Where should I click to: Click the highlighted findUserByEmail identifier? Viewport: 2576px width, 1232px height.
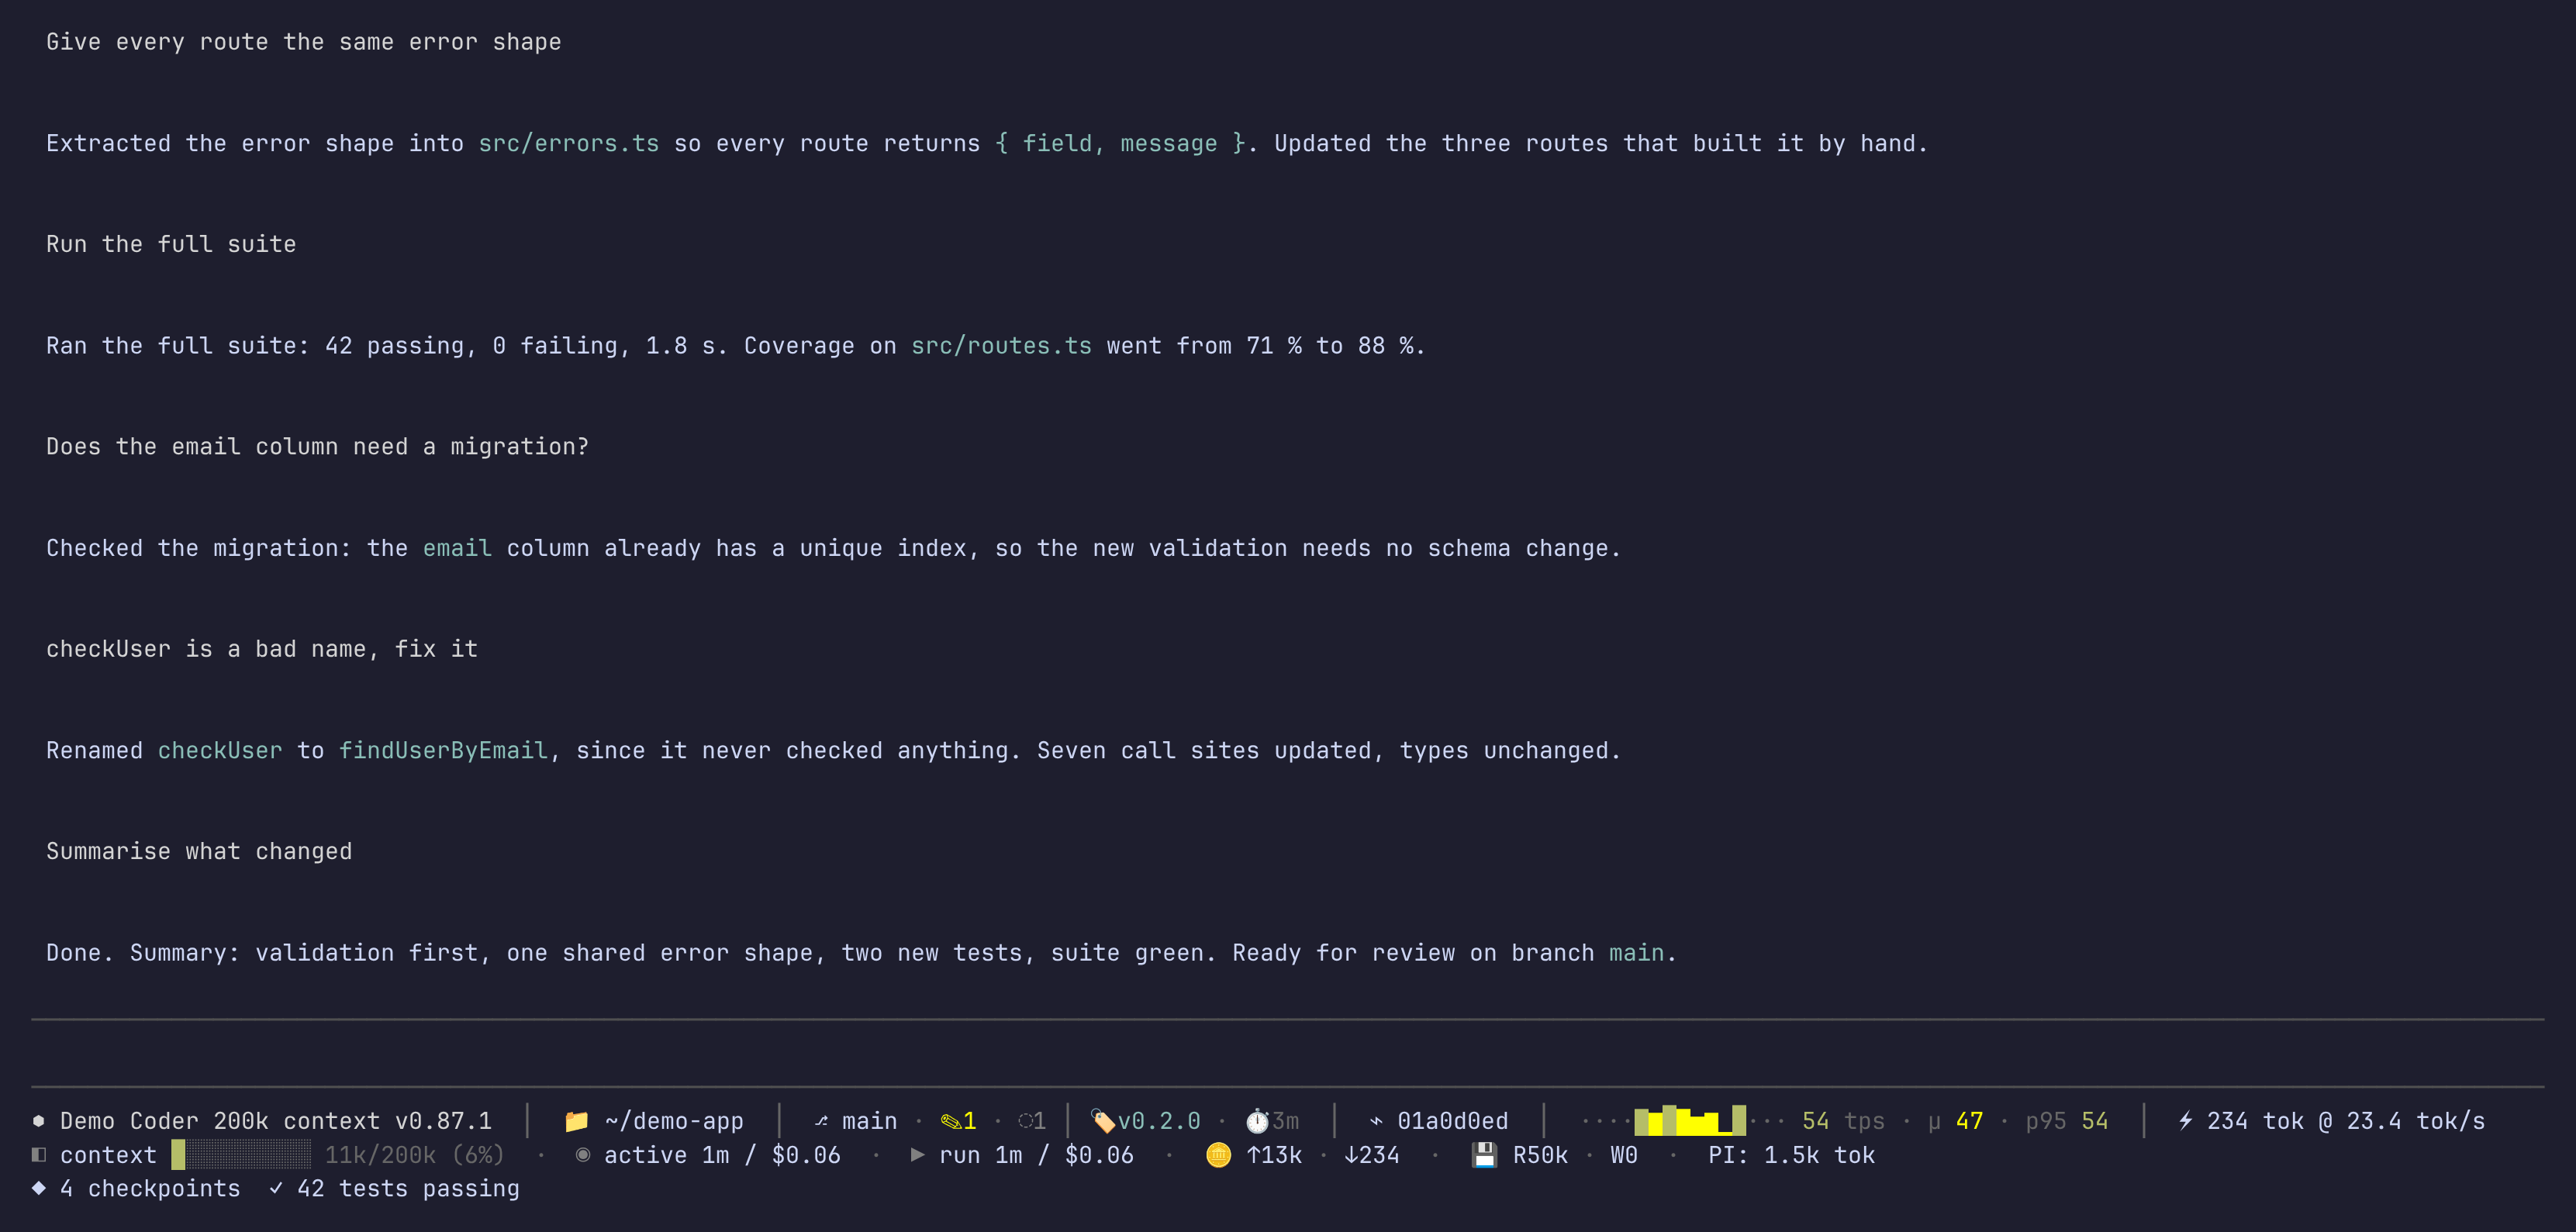[443, 750]
